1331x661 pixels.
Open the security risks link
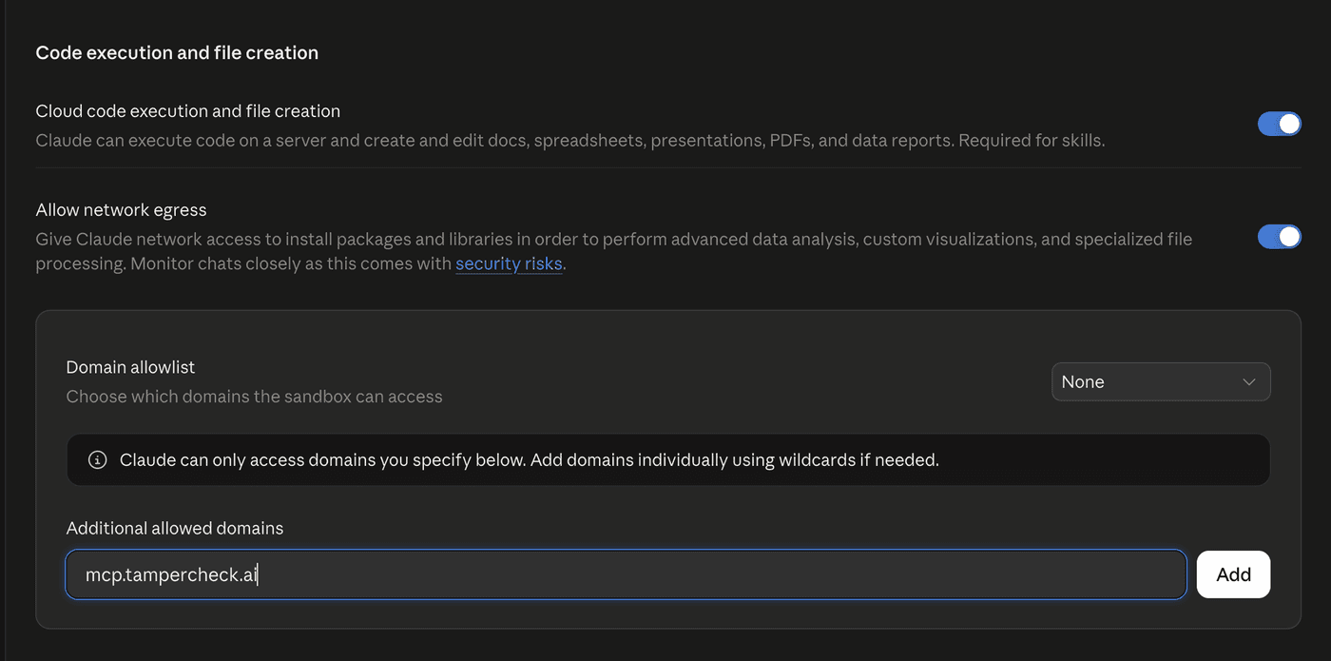point(509,263)
